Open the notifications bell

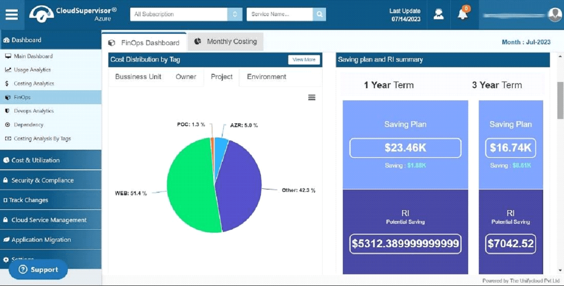point(462,13)
